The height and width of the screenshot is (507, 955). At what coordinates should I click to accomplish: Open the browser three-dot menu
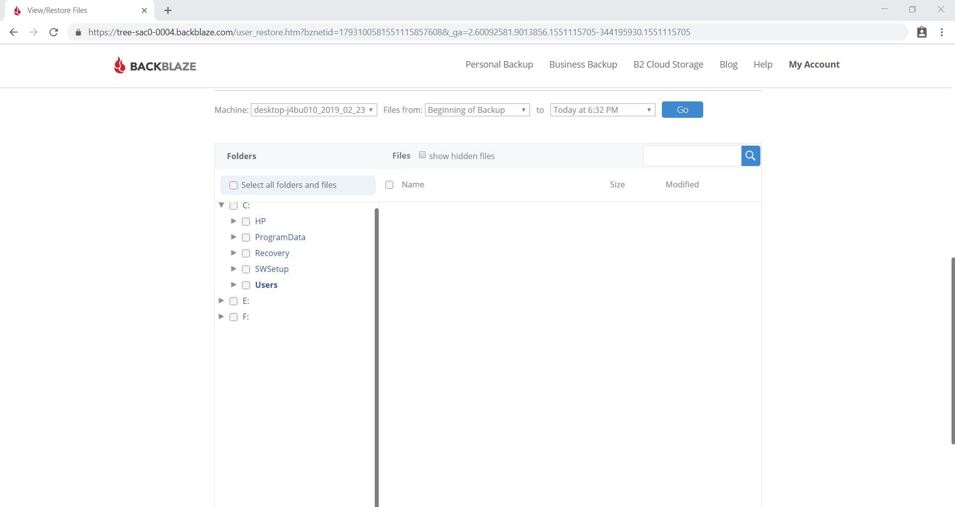942,32
